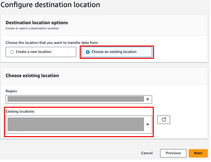Click the chevron inside the Existing locations selector
Screen dimensions: 211x162
(x=147, y=124)
